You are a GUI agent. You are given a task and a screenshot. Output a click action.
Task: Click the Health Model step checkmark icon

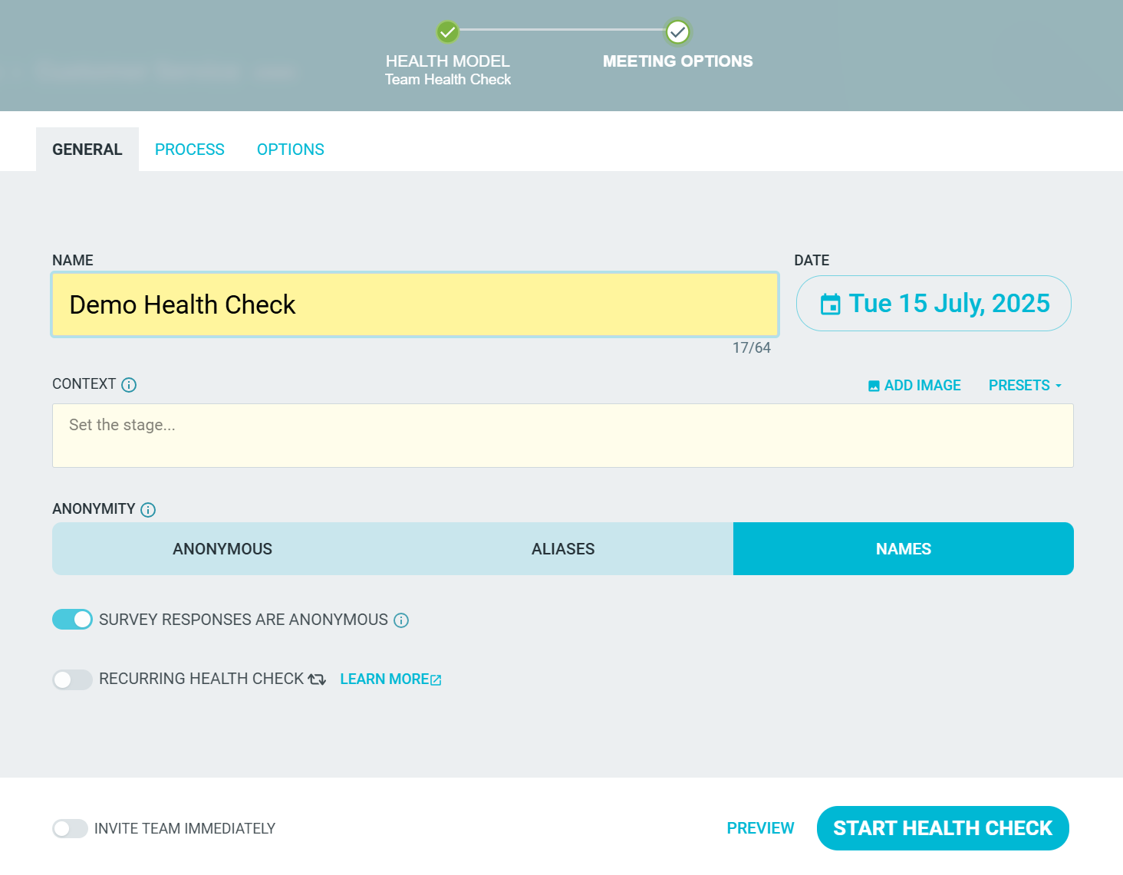coord(447,32)
